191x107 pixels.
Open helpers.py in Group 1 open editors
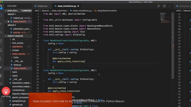point(18,18)
